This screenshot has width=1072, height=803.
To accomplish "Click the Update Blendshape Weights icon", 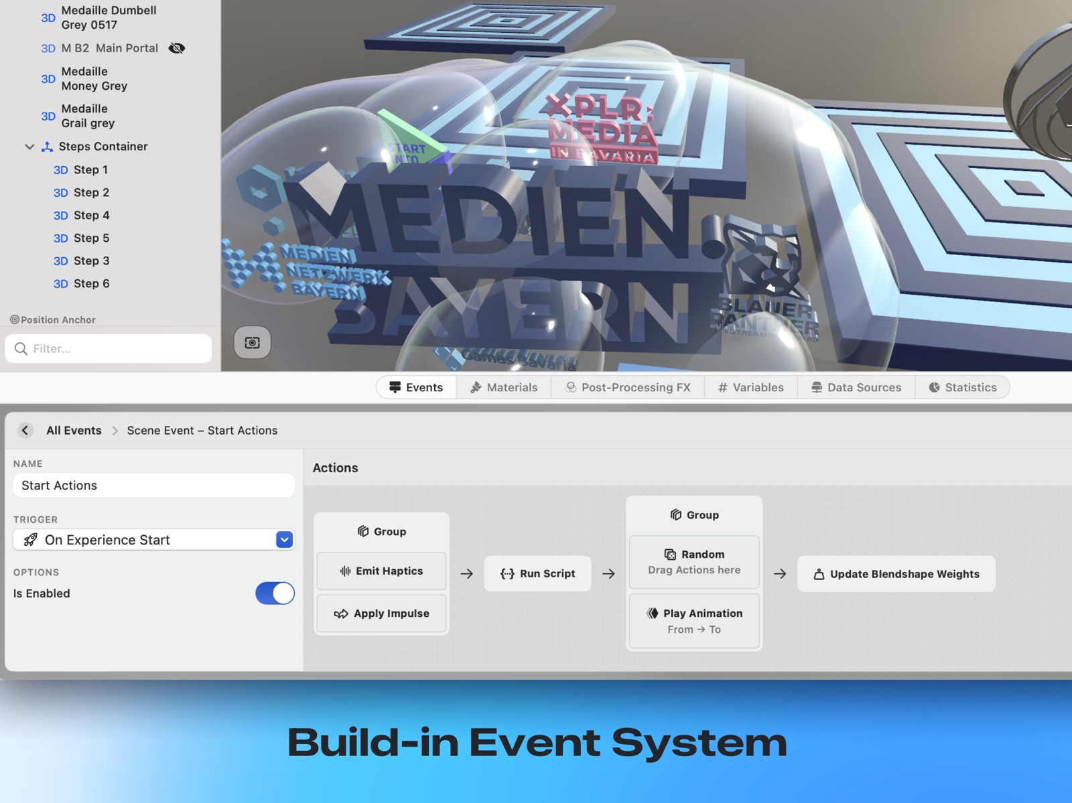I will (819, 574).
